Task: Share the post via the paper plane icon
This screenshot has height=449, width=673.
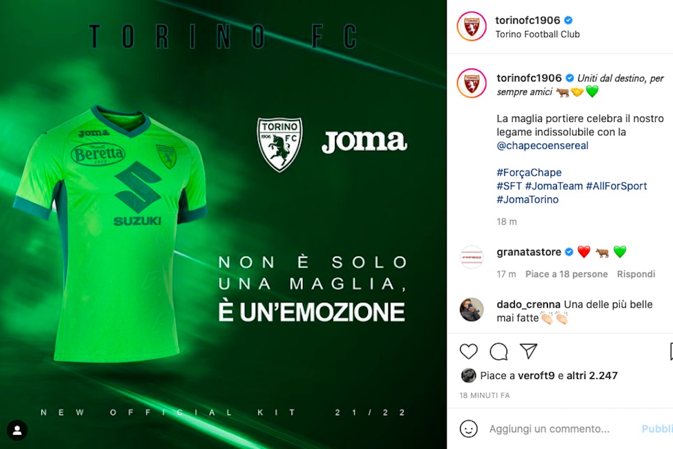Action: (x=528, y=351)
